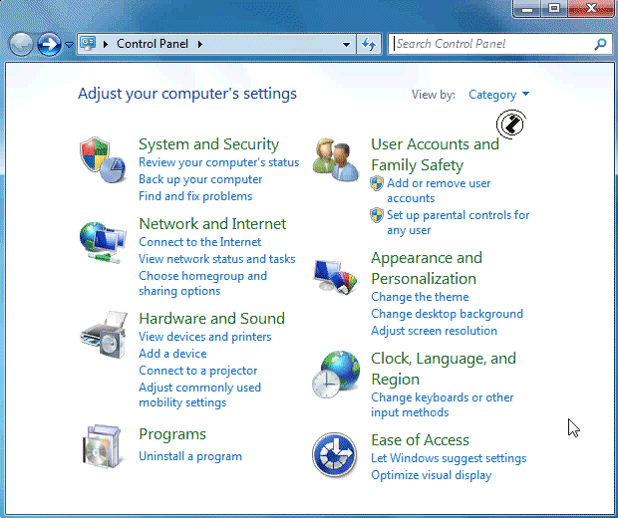
Task: Click Let Windows suggest settings
Action: click(449, 458)
